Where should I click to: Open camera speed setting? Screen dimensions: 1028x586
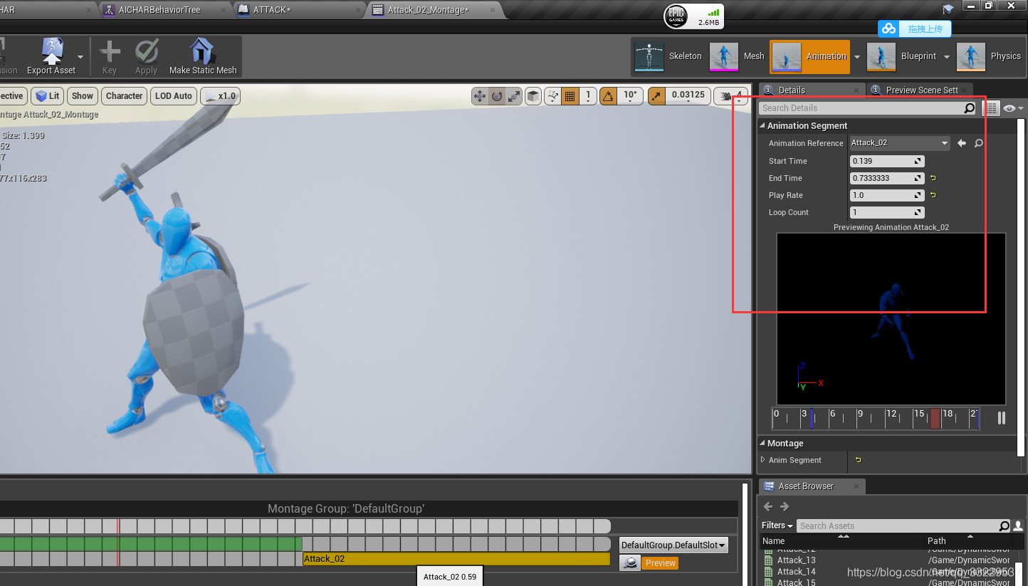731,96
